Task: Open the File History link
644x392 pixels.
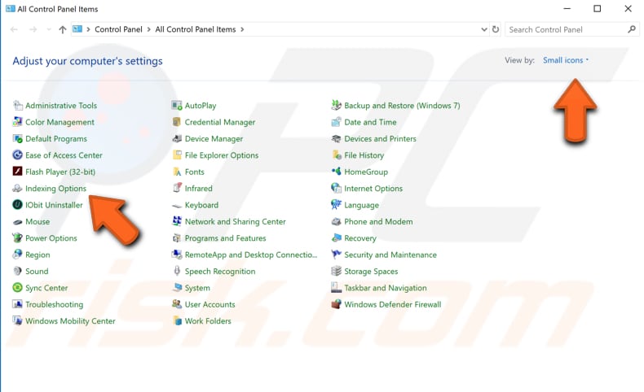Action: point(364,155)
